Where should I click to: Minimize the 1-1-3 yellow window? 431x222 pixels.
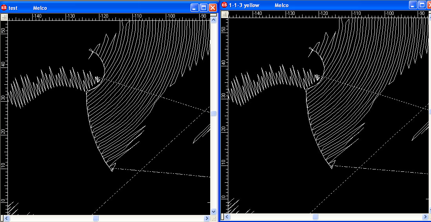(x=413, y=5)
